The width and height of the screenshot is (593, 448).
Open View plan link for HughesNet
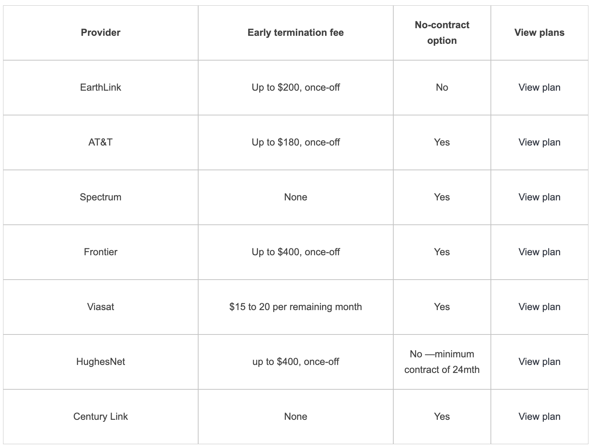pos(539,362)
